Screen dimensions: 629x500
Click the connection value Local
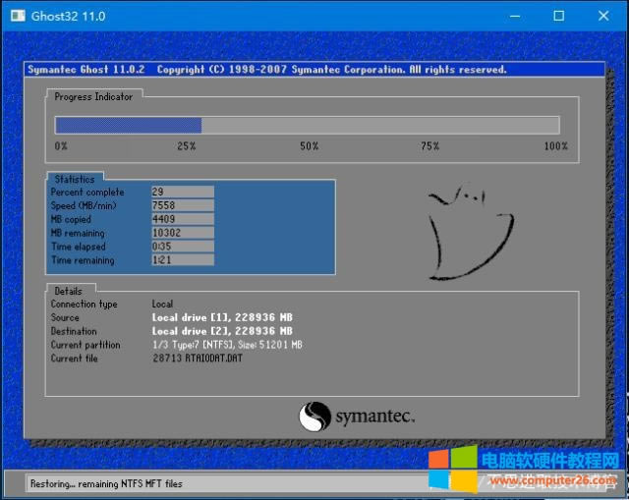tap(162, 304)
